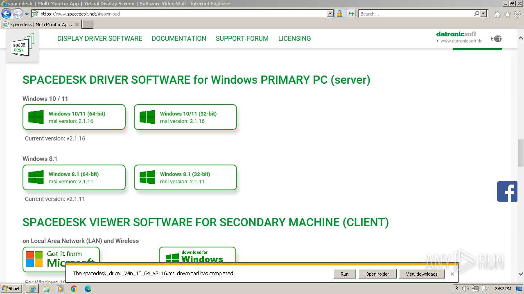Screen dimensions: 524x294
Task: Click download for Windows badge
Action: tap(197, 255)
